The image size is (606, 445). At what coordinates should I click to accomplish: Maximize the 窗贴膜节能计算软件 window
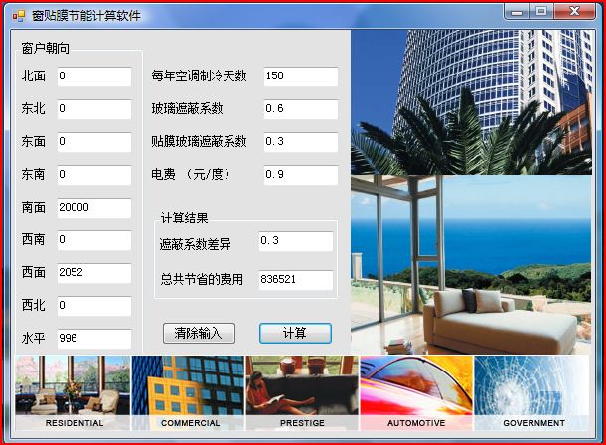point(541,11)
